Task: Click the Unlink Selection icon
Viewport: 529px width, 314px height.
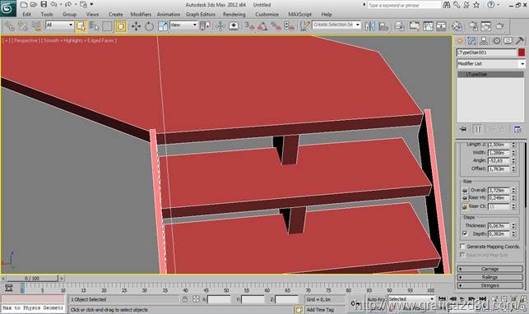Action: click(23, 26)
